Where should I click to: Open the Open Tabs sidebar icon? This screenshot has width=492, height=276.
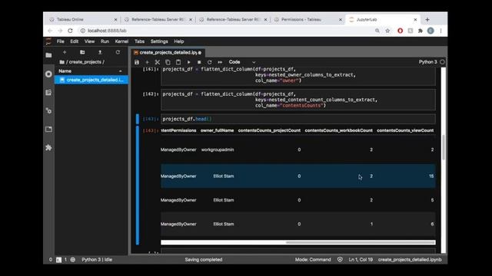click(48, 130)
